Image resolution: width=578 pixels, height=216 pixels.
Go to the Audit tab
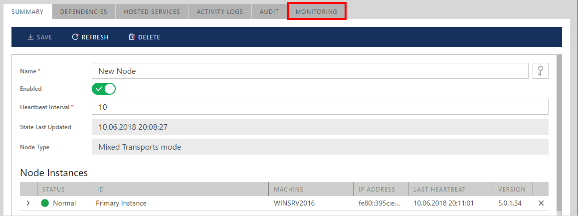(269, 11)
